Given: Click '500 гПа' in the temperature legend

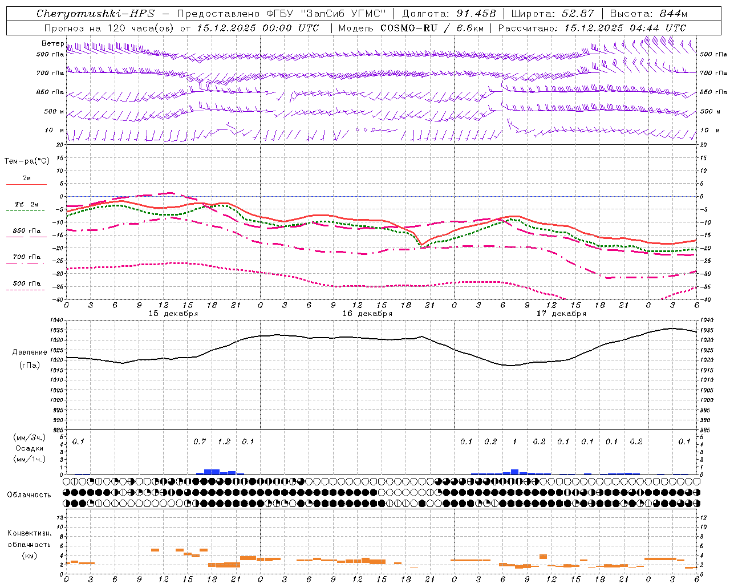Looking at the screenshot, I should 27,283.
